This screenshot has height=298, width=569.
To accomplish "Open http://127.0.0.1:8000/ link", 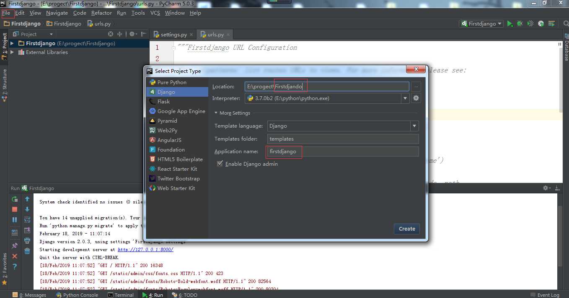I will 145,249.
